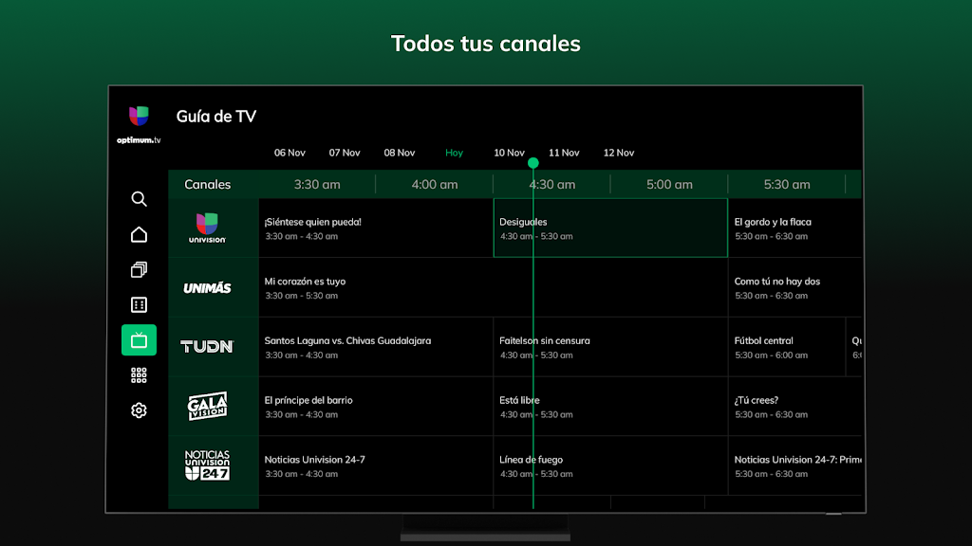Viewport: 972px width, 546px height.
Task: Open Settings gear icon
Action: coord(139,410)
